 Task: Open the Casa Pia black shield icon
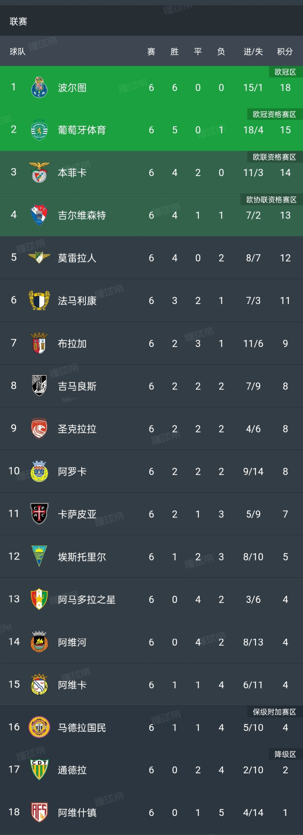39,514
